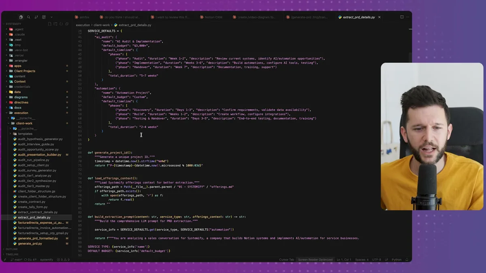Create a new file via the Explorer icon
This screenshot has width=486, height=273.
[x=50, y=24]
